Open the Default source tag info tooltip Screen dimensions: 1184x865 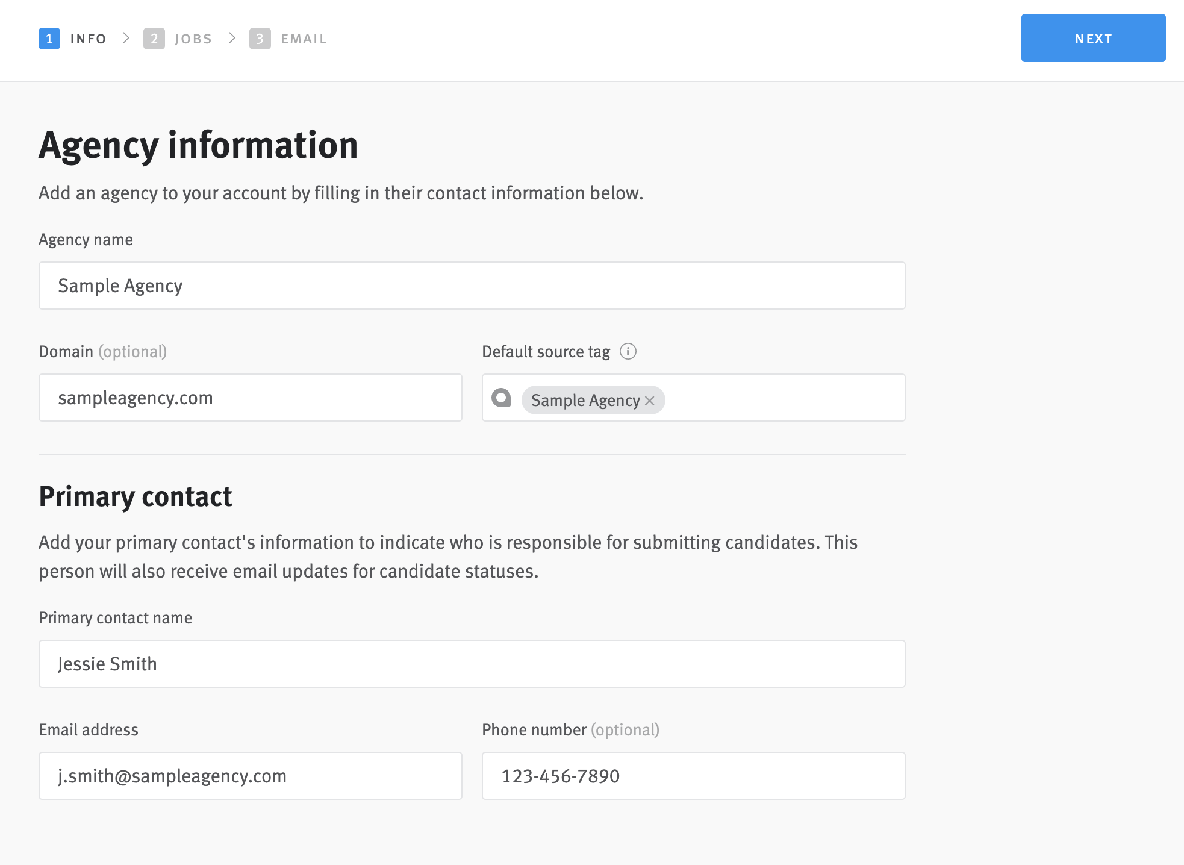click(x=628, y=351)
